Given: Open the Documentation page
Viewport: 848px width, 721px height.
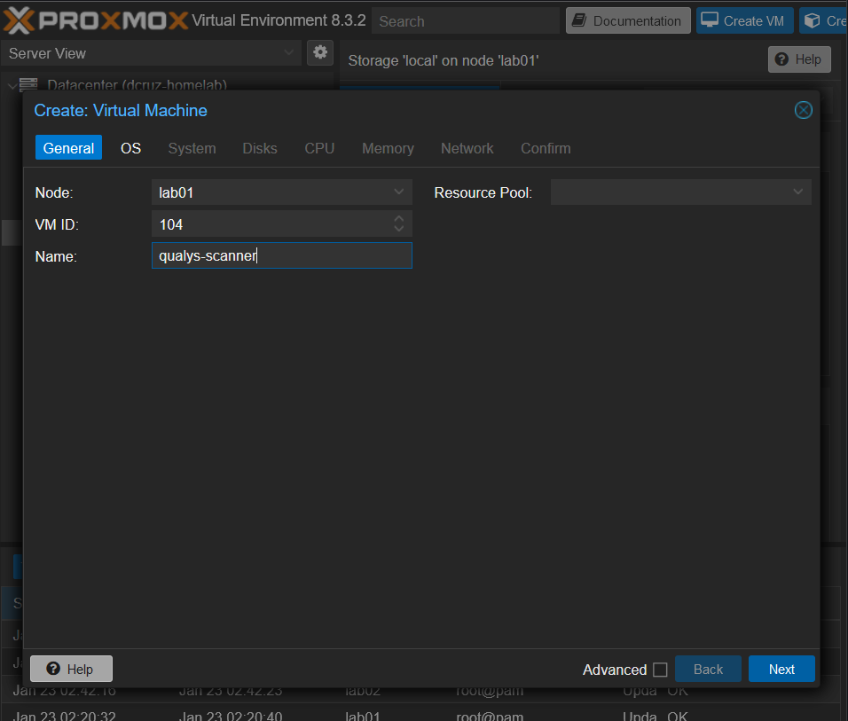Looking at the screenshot, I should point(628,20).
